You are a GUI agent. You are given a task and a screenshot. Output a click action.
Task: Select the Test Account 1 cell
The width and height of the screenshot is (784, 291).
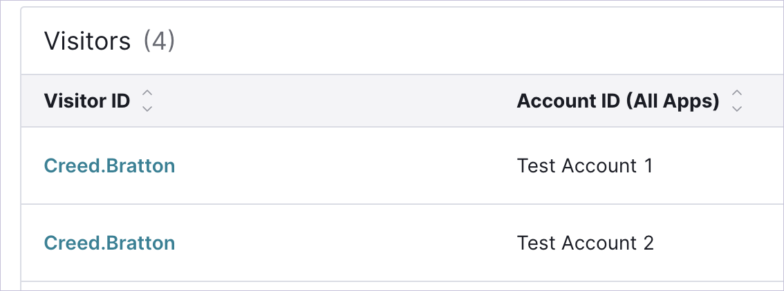click(x=585, y=165)
